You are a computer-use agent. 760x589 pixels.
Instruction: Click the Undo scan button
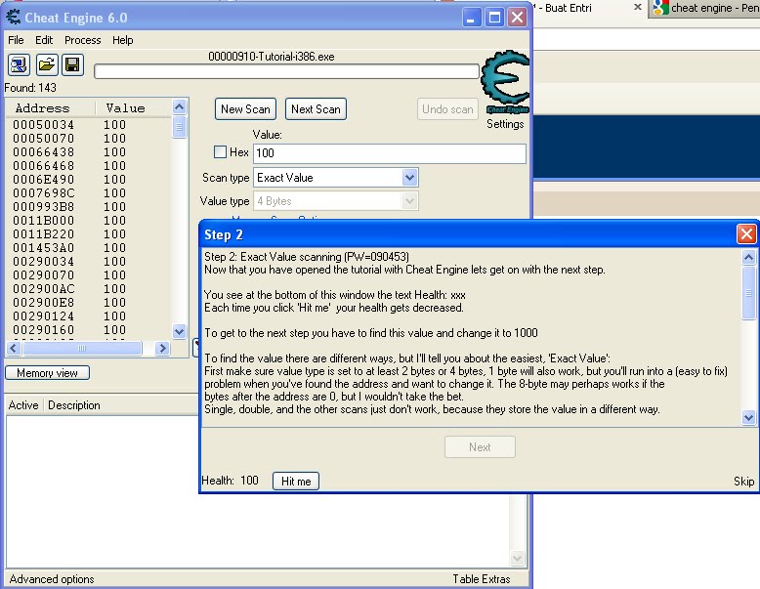(447, 109)
